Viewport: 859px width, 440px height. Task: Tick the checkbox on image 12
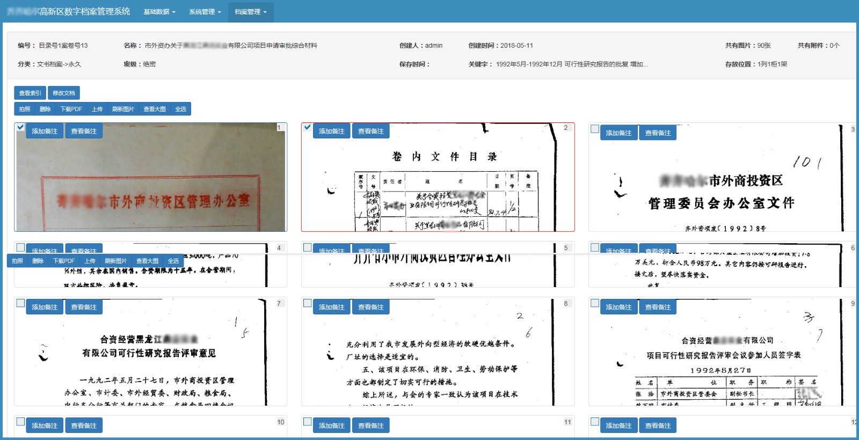tap(595, 422)
